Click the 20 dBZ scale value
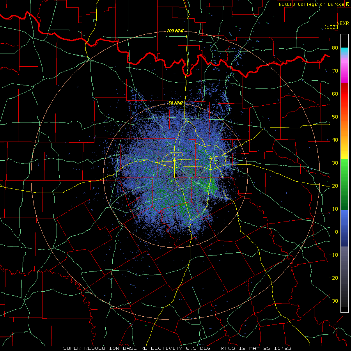Screen dimensions: 351x351 pyautogui.click(x=335, y=186)
